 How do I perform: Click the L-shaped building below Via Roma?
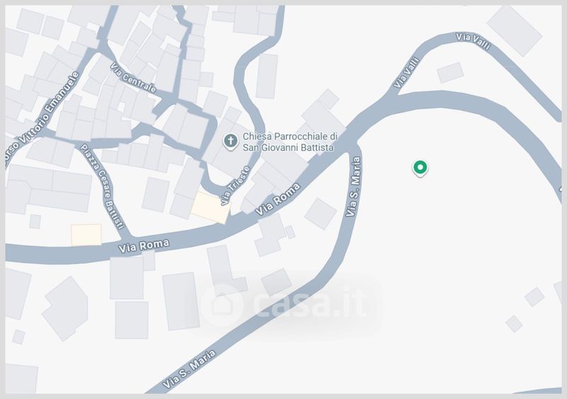pyautogui.click(x=225, y=270)
